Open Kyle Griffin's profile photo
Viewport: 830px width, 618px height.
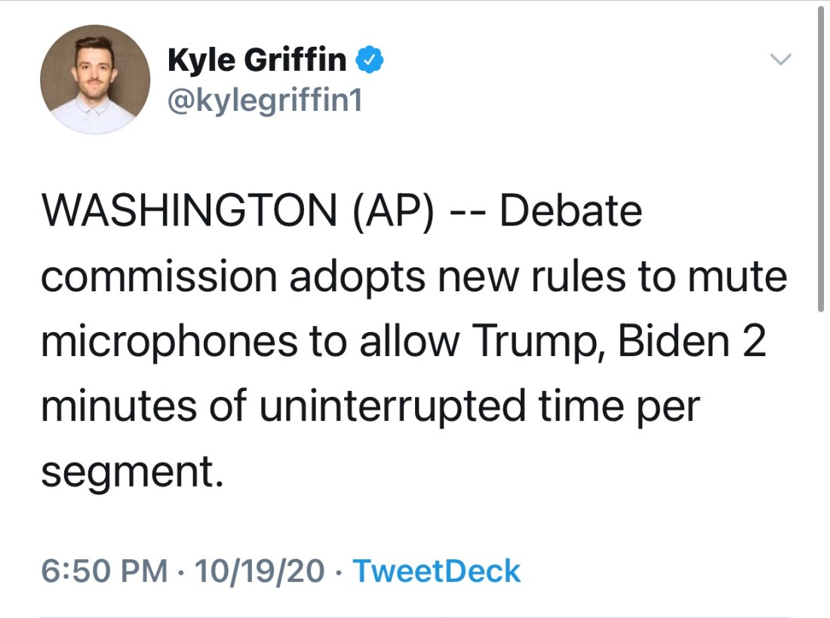(x=95, y=79)
